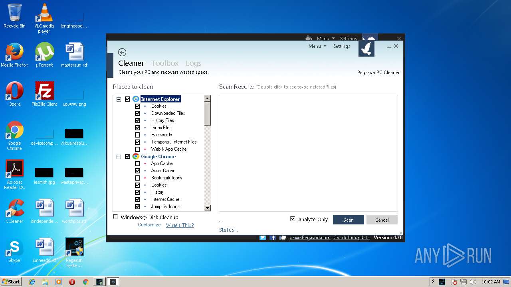
Task: Open Recycle Bin on desktop
Action: pyautogui.click(x=14, y=16)
